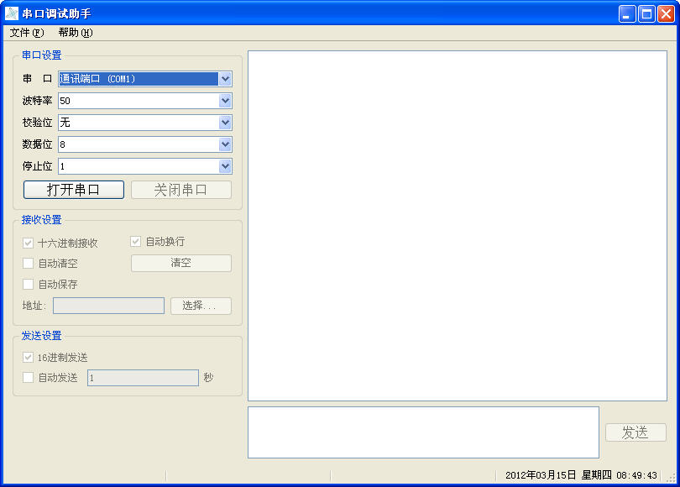The width and height of the screenshot is (680, 487).
Task: Minimize the 串口调试助手 window
Action: 626,14
